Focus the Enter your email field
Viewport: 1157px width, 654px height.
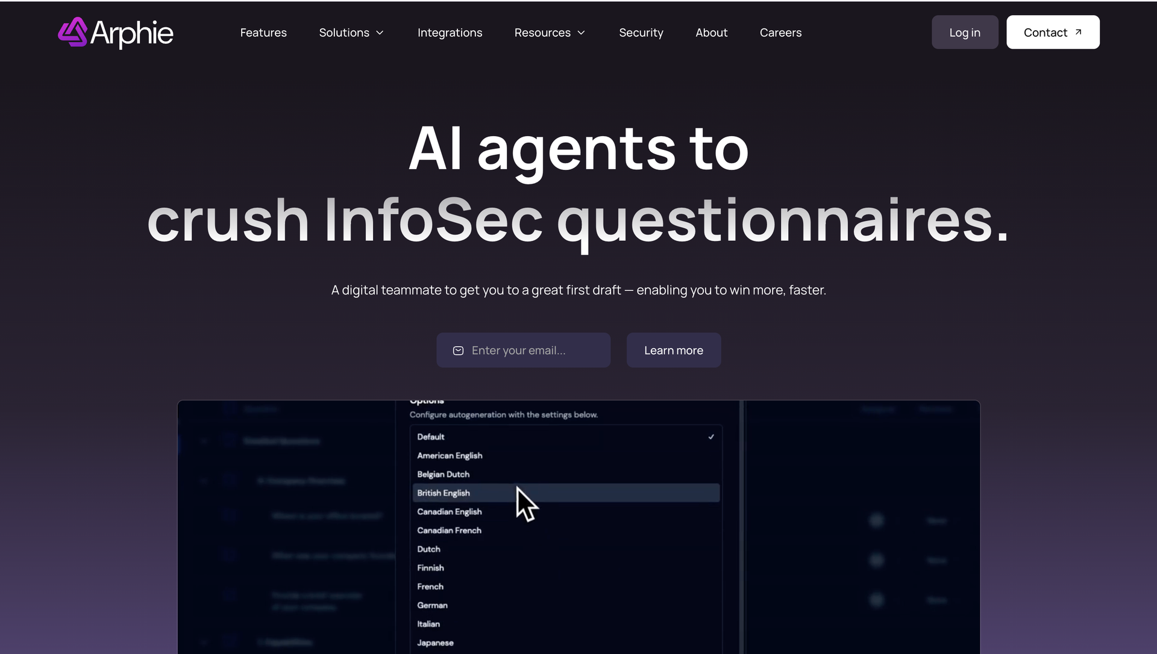pos(530,350)
